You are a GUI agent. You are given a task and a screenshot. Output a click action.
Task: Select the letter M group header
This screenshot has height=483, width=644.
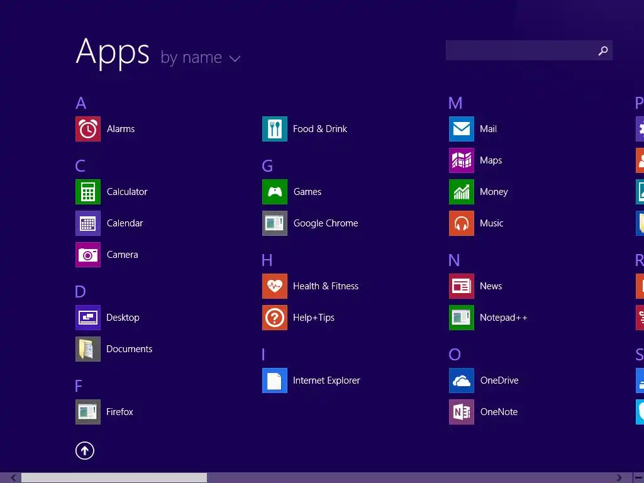[x=455, y=103]
